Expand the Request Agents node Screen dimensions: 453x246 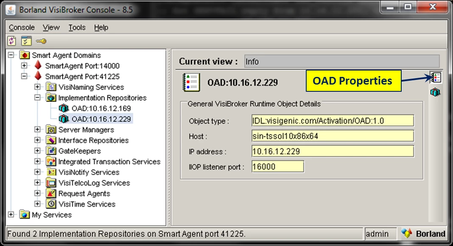(x=38, y=193)
